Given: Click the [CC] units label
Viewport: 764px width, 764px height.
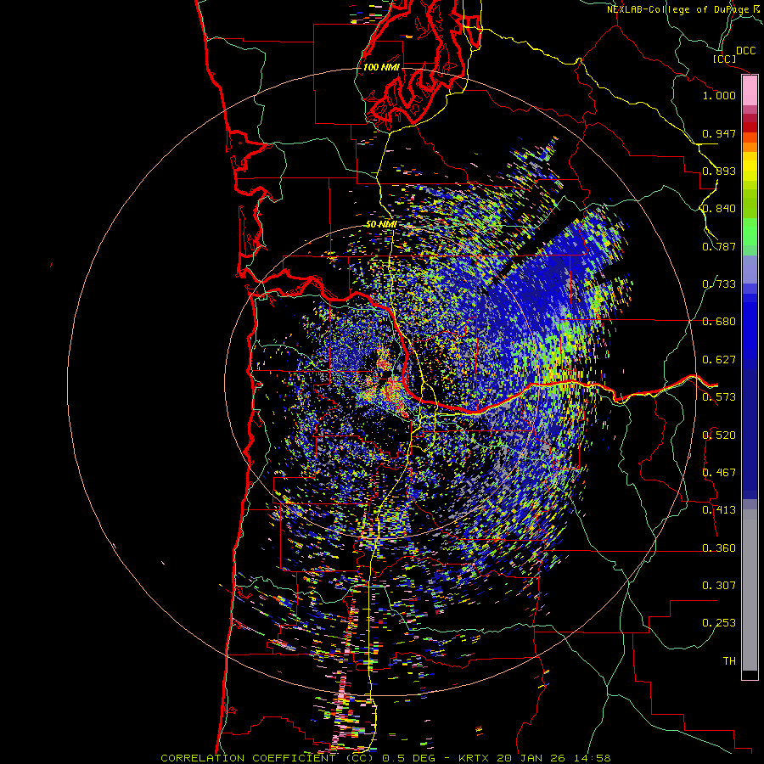Looking at the screenshot, I should 725,59.
